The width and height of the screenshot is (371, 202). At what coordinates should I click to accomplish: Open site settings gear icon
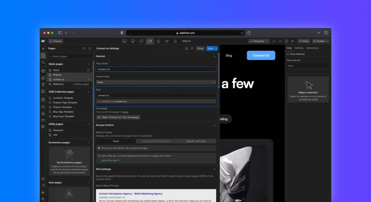43,179
